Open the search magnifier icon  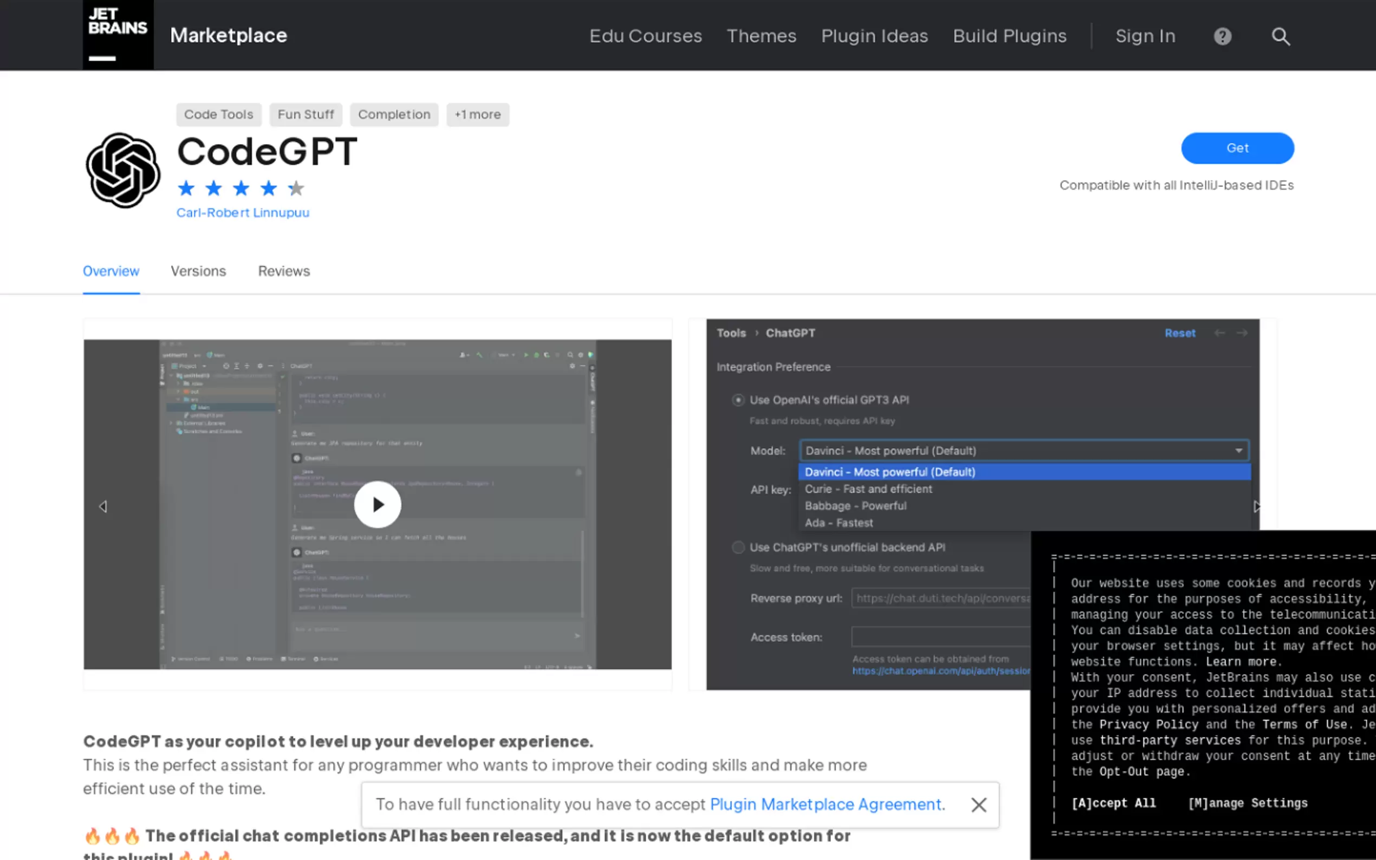[x=1281, y=36]
